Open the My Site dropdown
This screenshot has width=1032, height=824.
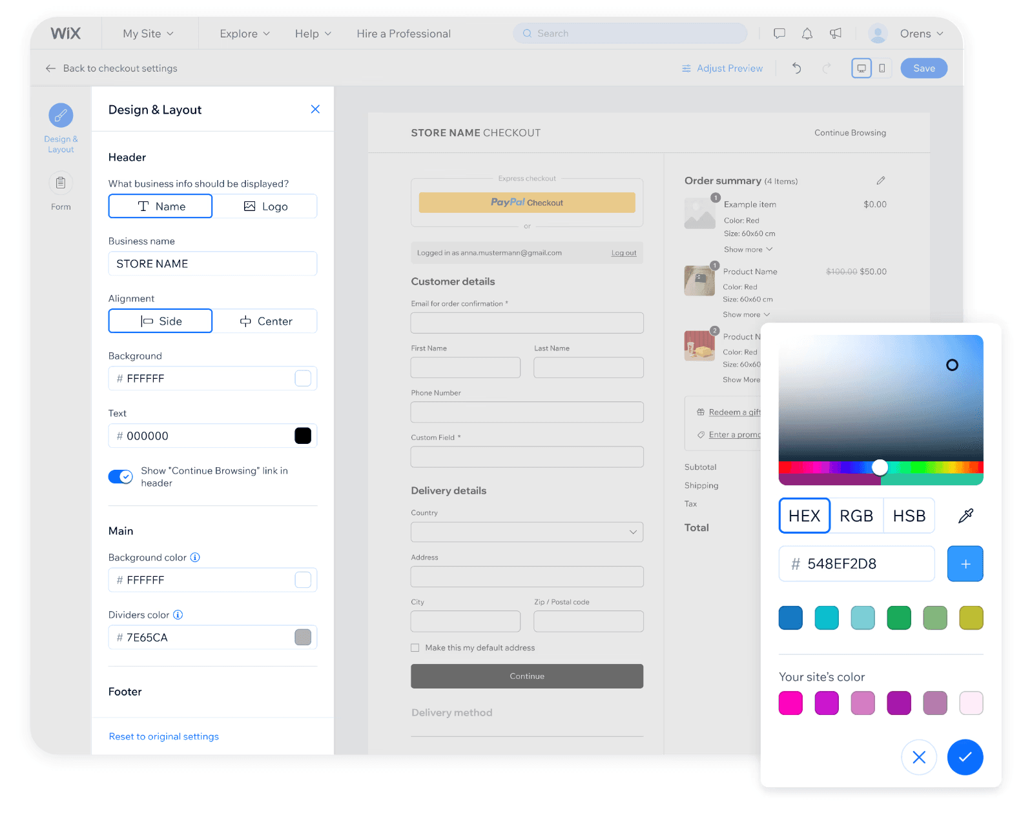(149, 34)
